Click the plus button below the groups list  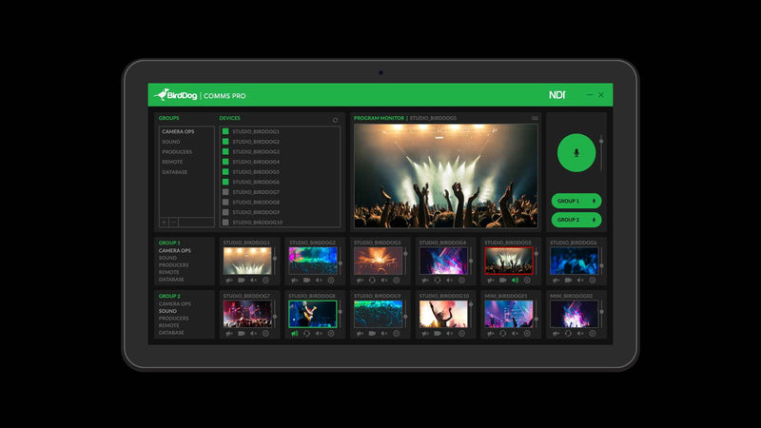[163, 222]
